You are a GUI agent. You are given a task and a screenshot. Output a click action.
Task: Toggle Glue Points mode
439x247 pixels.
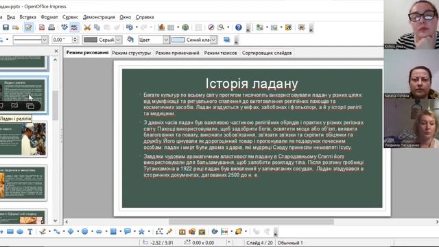click(x=169, y=232)
